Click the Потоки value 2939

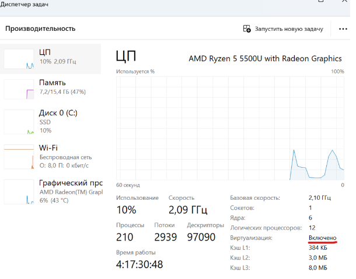166,237
